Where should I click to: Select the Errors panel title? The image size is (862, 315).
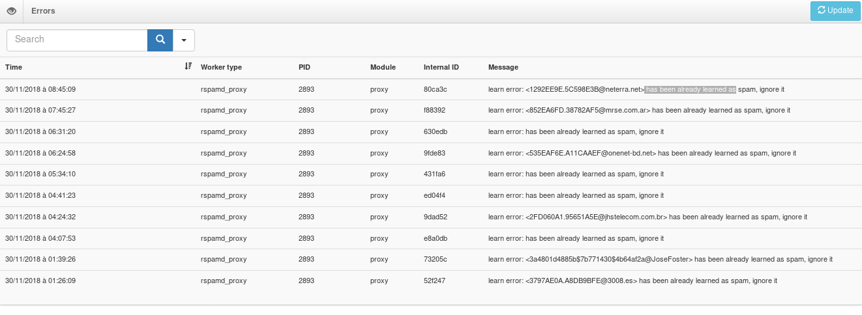pyautogui.click(x=43, y=11)
